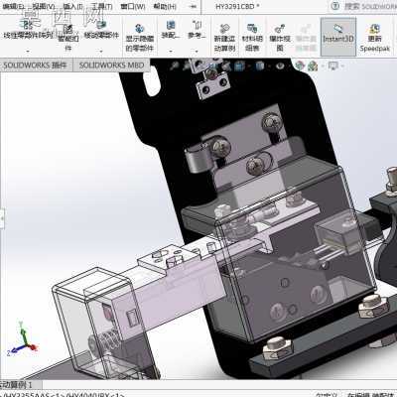Click the Apply Scene icon
Viewport: 397px width, 397px height.
[313, 66]
